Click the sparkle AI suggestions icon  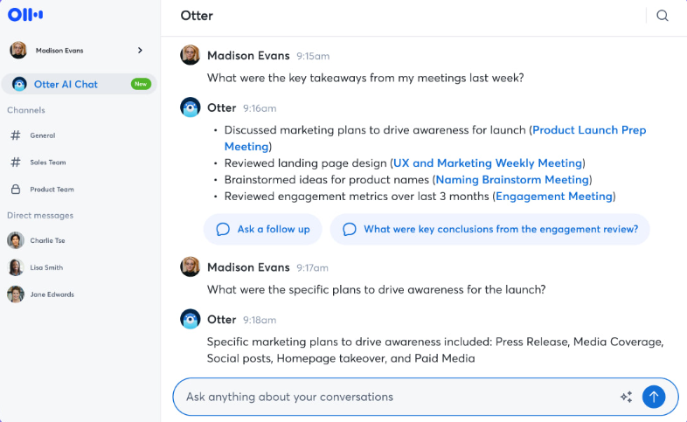626,397
